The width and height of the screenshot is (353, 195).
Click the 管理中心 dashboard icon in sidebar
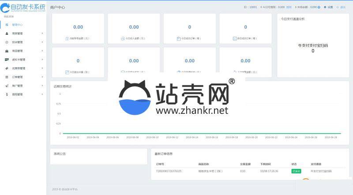pyautogui.click(x=7, y=25)
